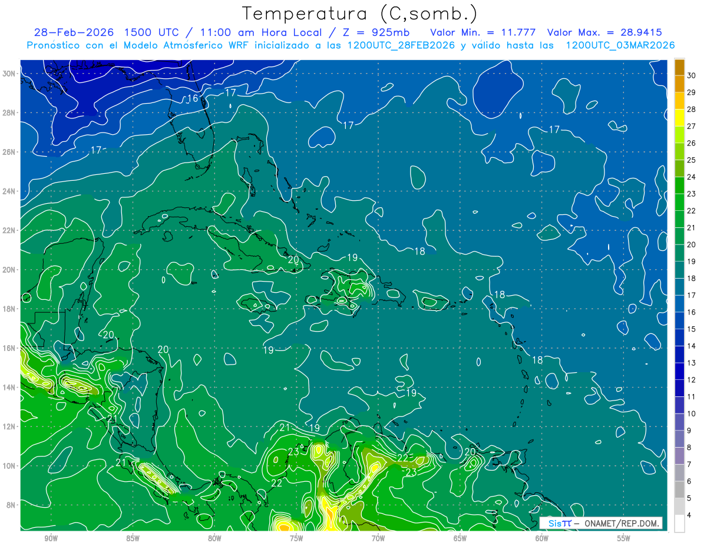This screenshot has width=707, height=546.
Task: Click the dark blue swatch between 12 and 13
Action: click(679, 371)
